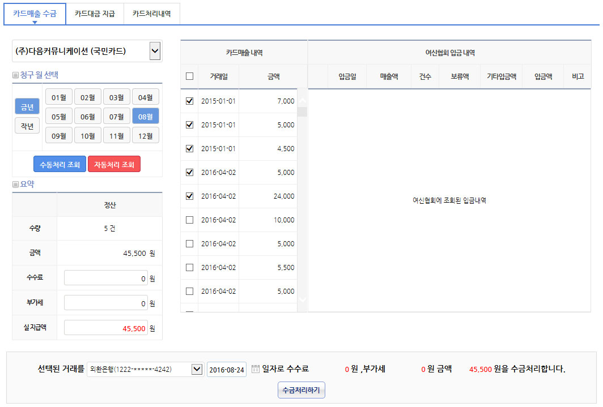
Task: Click the 매출액 column header
Action: pos(389,76)
